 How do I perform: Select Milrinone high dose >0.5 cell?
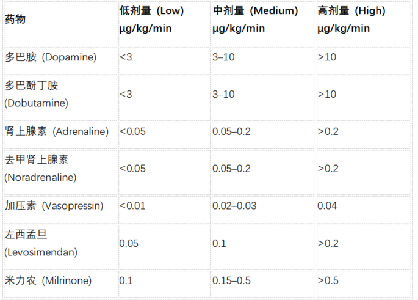[364, 284]
